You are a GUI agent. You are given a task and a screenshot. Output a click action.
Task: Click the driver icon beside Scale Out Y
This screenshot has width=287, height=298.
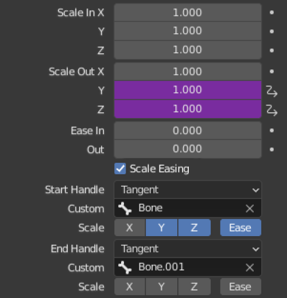[x=272, y=91]
